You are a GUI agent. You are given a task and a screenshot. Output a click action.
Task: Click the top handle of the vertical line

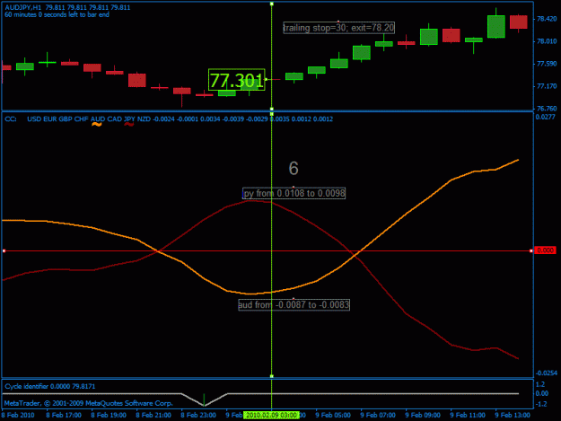coord(272,4)
